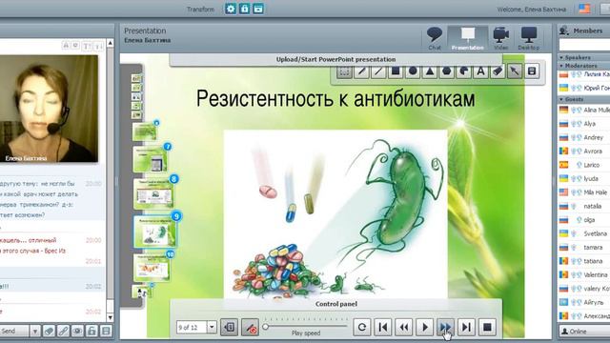The width and height of the screenshot is (610, 343).
Task: Toggle the laser pointer button in control panel
Action: [x=250, y=327]
